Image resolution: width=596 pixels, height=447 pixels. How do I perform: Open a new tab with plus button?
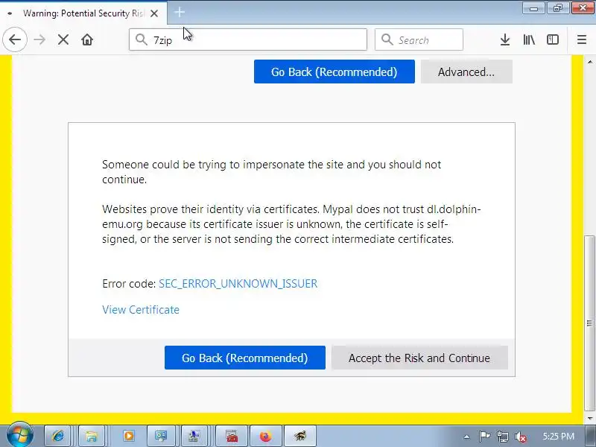point(180,13)
